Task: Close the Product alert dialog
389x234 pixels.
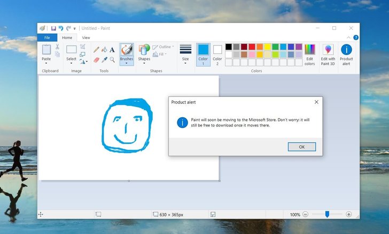Action: (x=316, y=102)
